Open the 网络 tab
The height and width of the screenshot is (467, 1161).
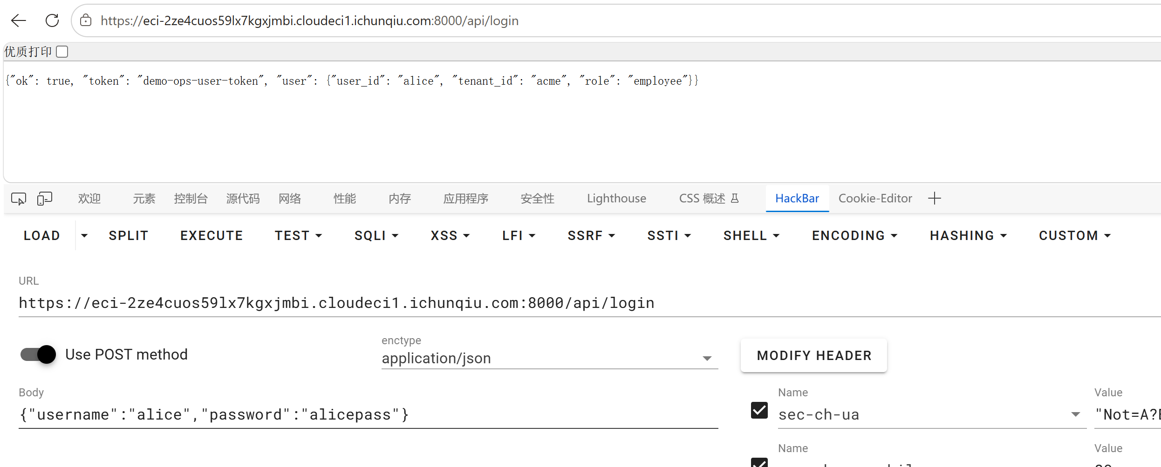(x=290, y=199)
